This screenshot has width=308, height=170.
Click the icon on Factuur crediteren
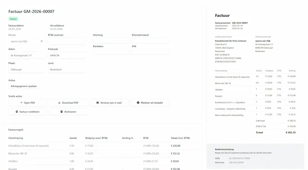pos(17,112)
